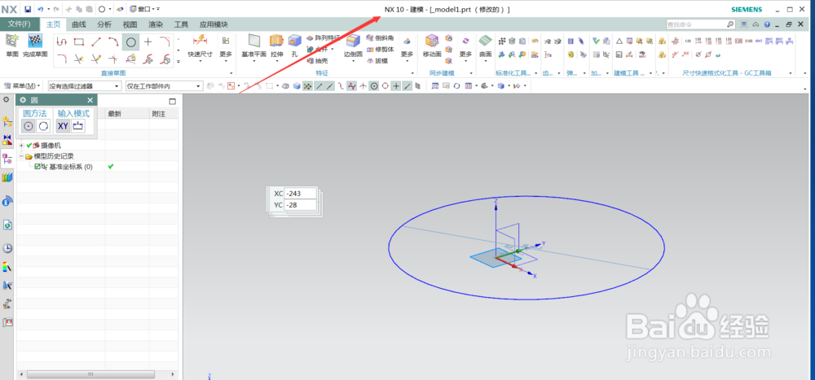Screen dimensions: 815x380
Task: Switch to the 分析 ribbon tab
Action: click(x=104, y=24)
